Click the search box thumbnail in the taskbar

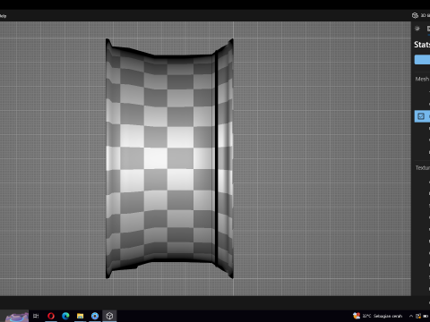(17, 316)
